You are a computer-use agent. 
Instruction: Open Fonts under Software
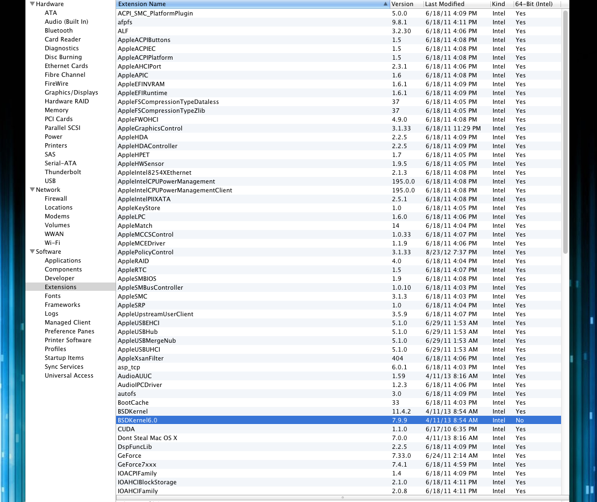(x=53, y=296)
